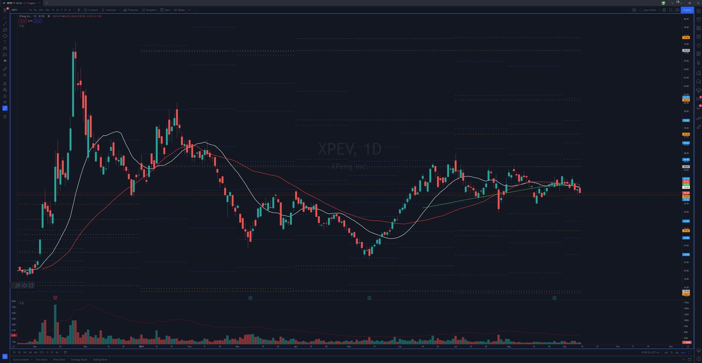Expand the time interval dropdown
Viewport: 702px width, 363px height.
coord(74,10)
